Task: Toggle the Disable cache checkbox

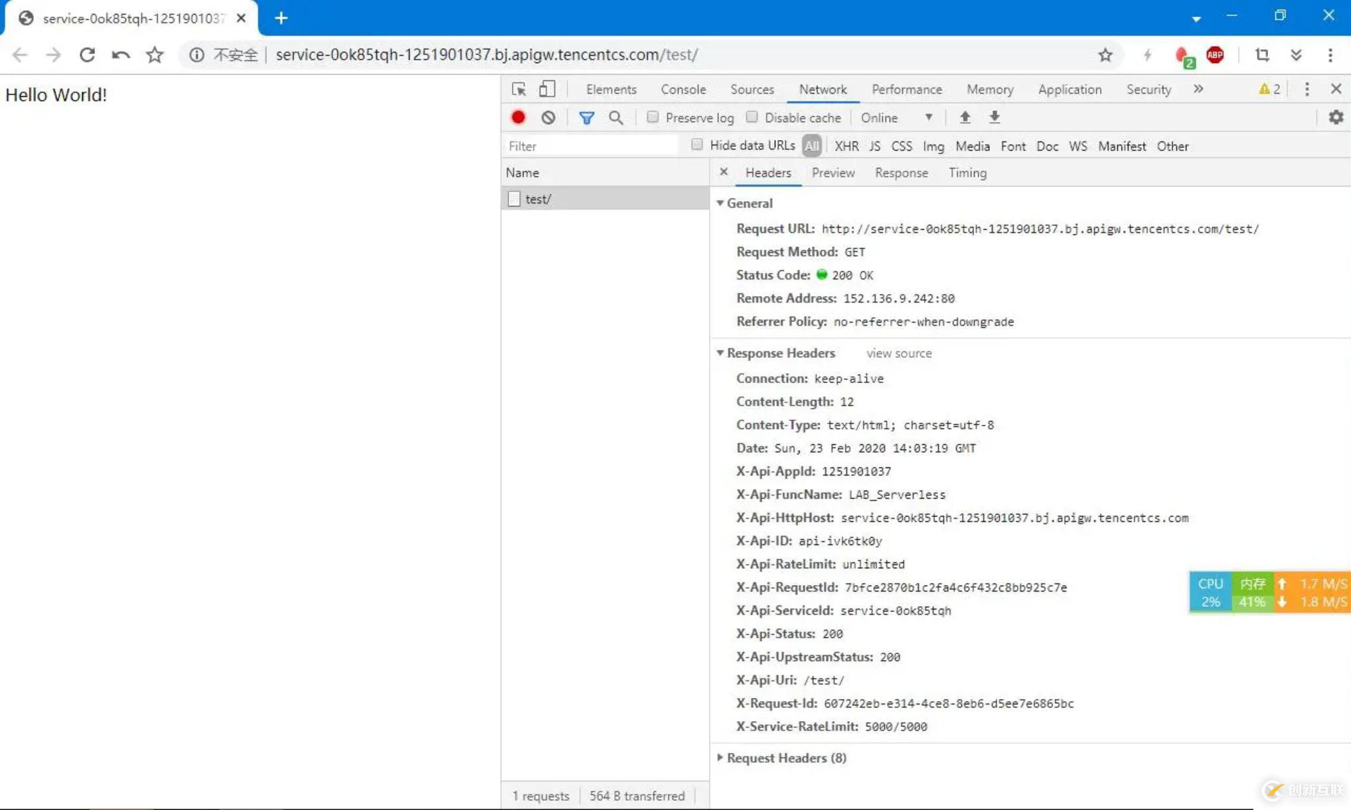Action: [752, 117]
